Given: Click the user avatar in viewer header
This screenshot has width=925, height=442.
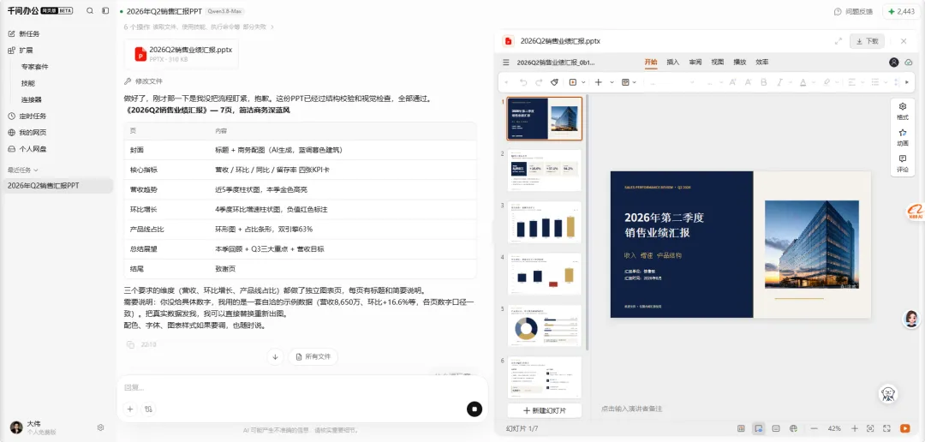Looking at the screenshot, I should point(893,62).
